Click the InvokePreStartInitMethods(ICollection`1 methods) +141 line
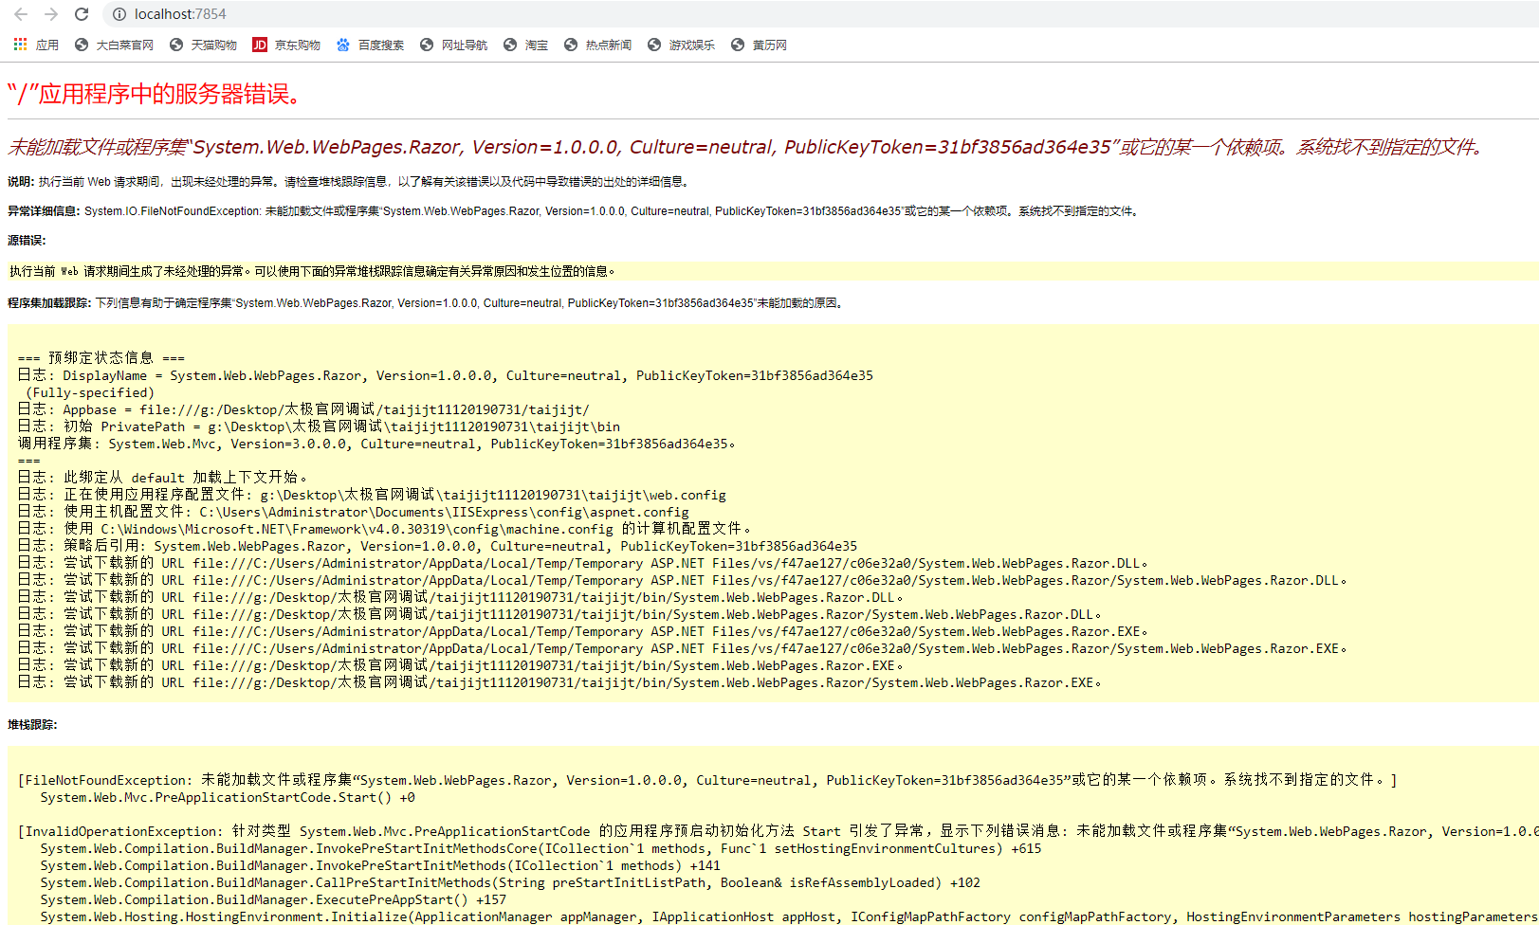The width and height of the screenshot is (1539, 925). tap(380, 865)
